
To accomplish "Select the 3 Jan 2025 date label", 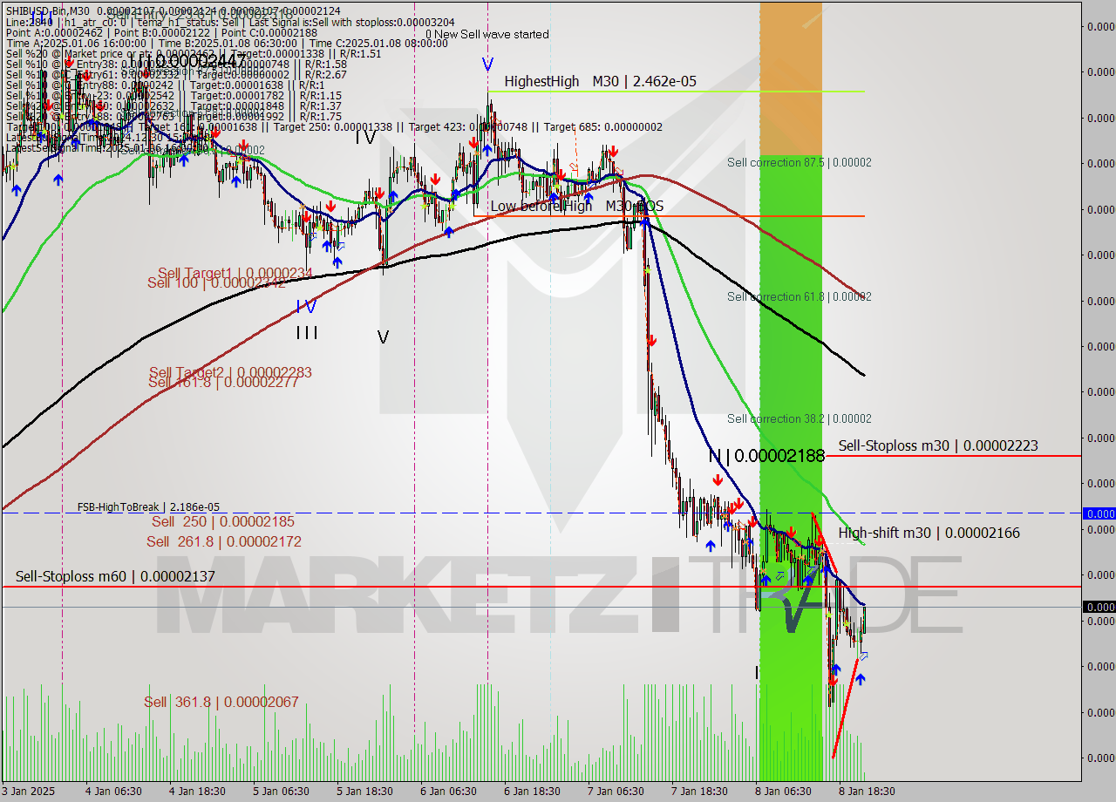I will click(x=29, y=791).
